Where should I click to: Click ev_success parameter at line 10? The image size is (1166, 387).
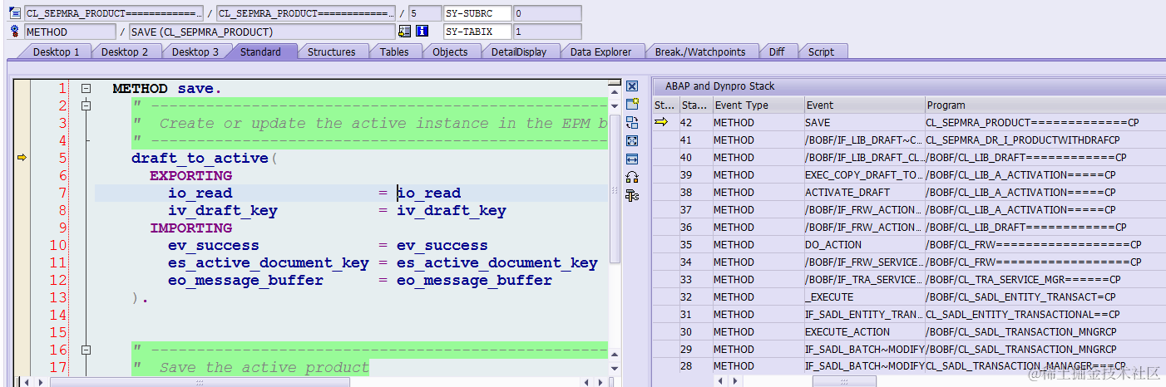[x=214, y=245]
